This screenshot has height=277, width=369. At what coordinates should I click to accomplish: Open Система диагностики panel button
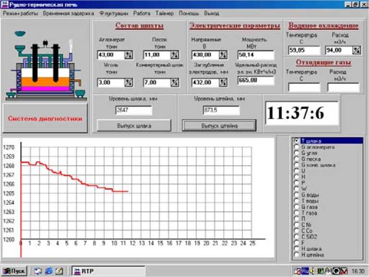tap(44, 118)
